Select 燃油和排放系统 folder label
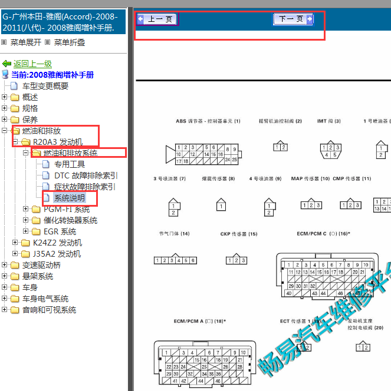The image size is (391, 391). [70, 153]
